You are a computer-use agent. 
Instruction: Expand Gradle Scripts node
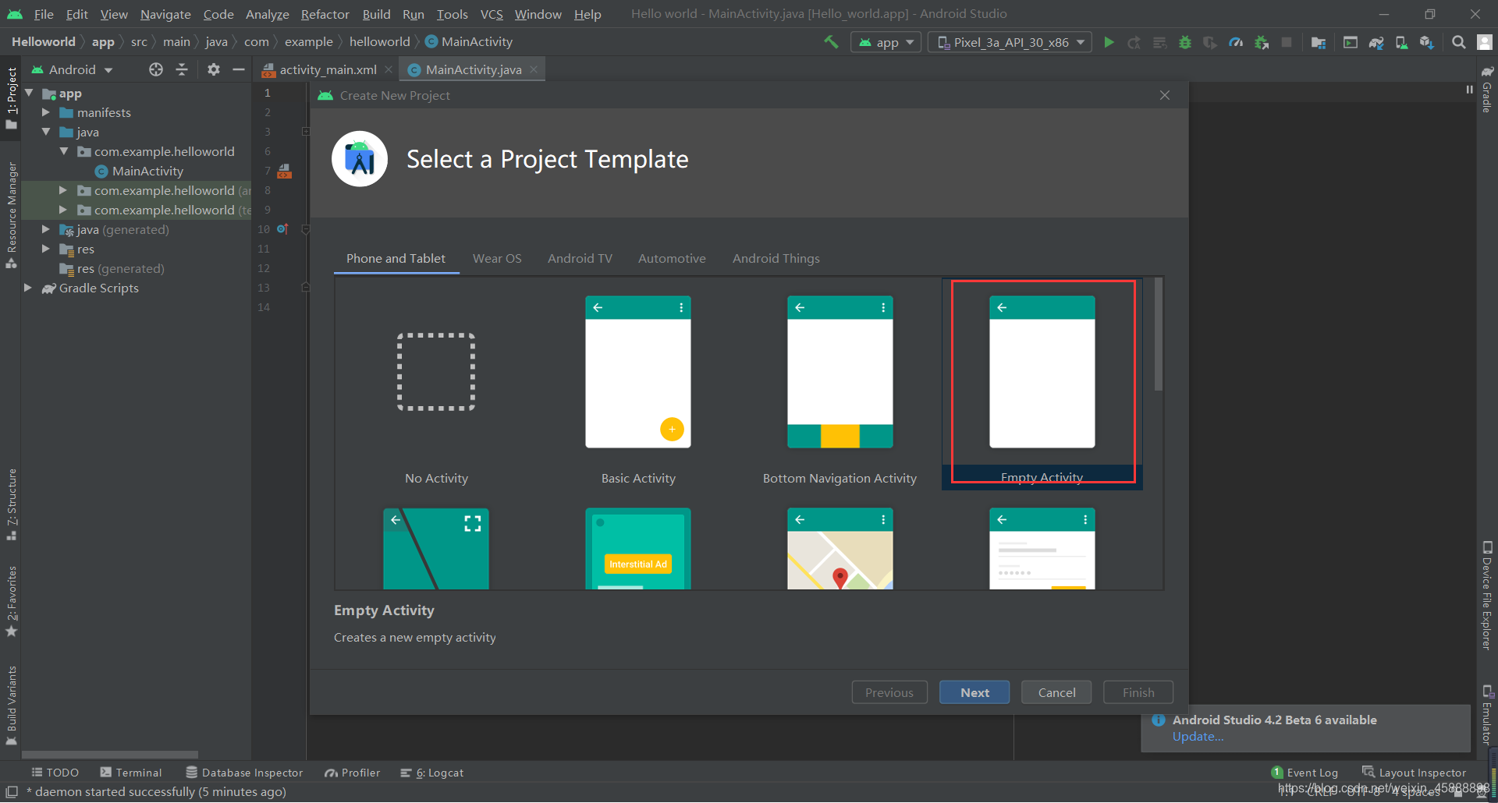pyautogui.click(x=29, y=288)
